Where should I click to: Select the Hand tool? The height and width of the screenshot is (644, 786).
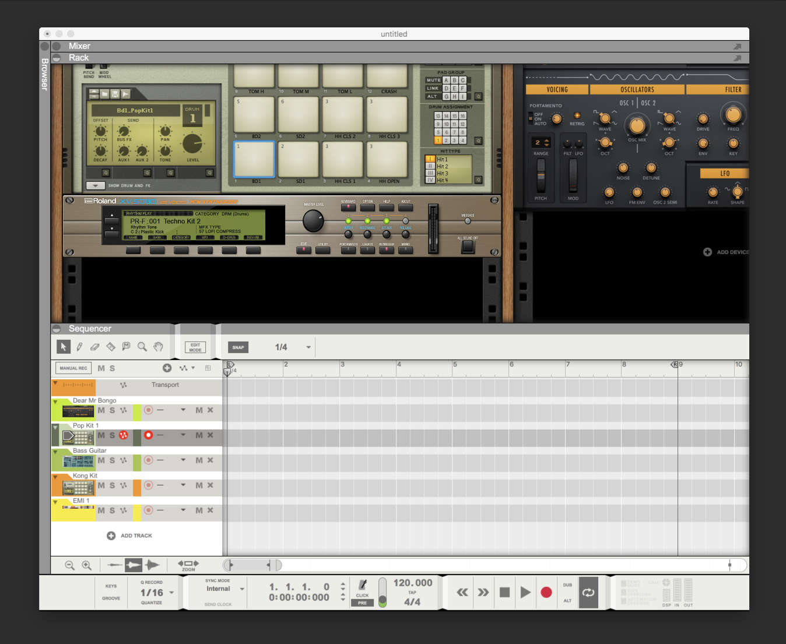(158, 347)
